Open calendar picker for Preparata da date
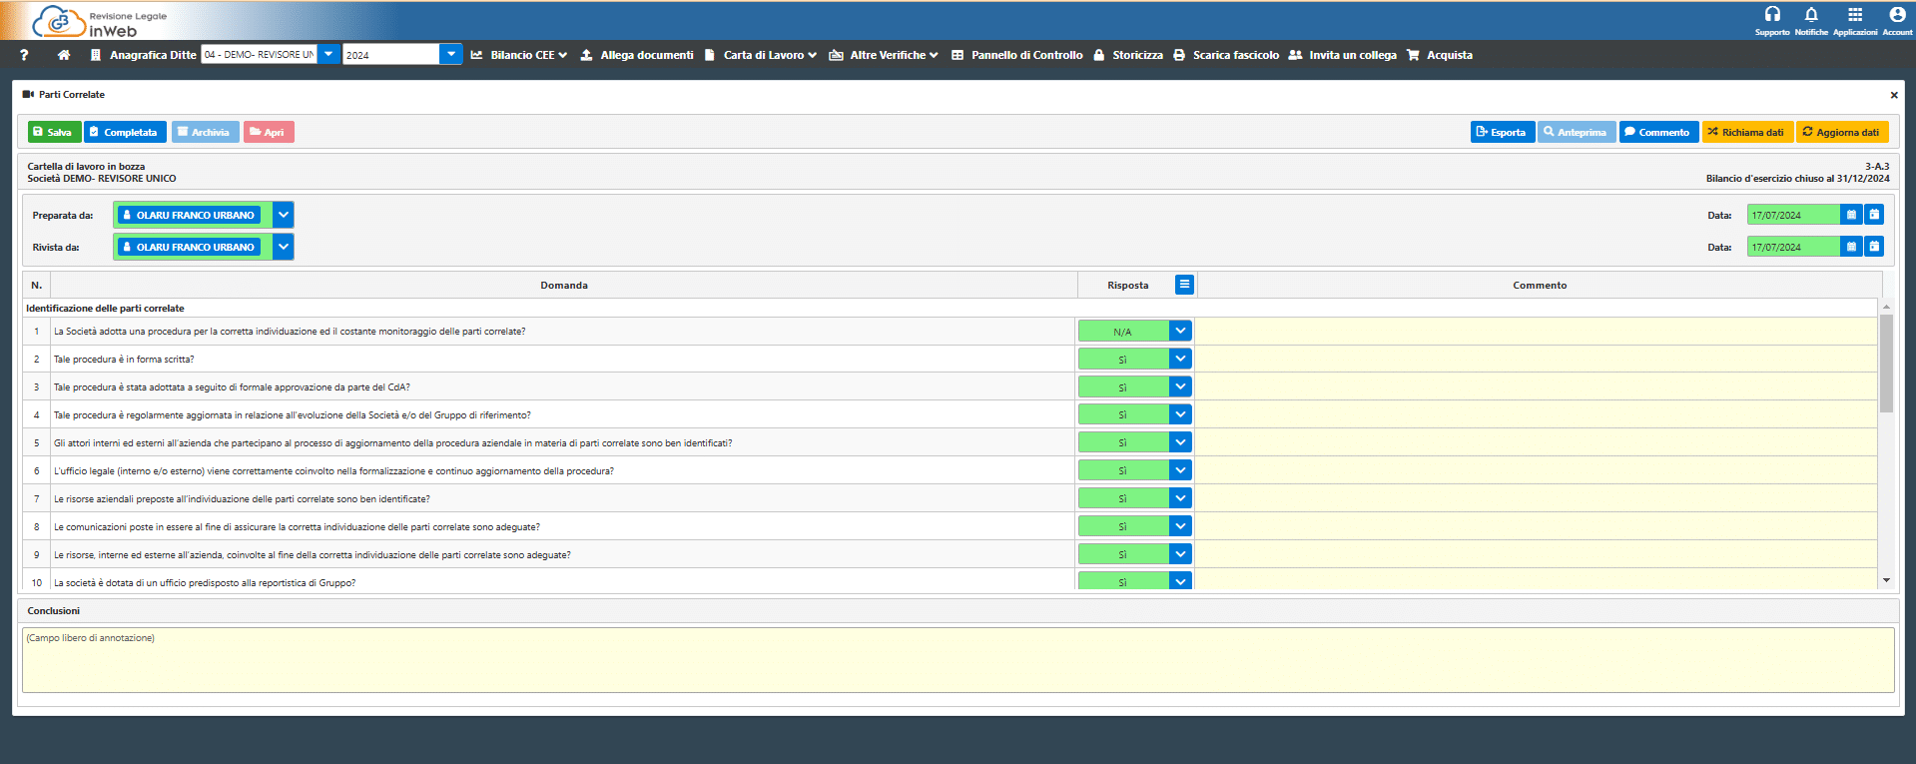This screenshot has width=1916, height=764. pyautogui.click(x=1852, y=215)
